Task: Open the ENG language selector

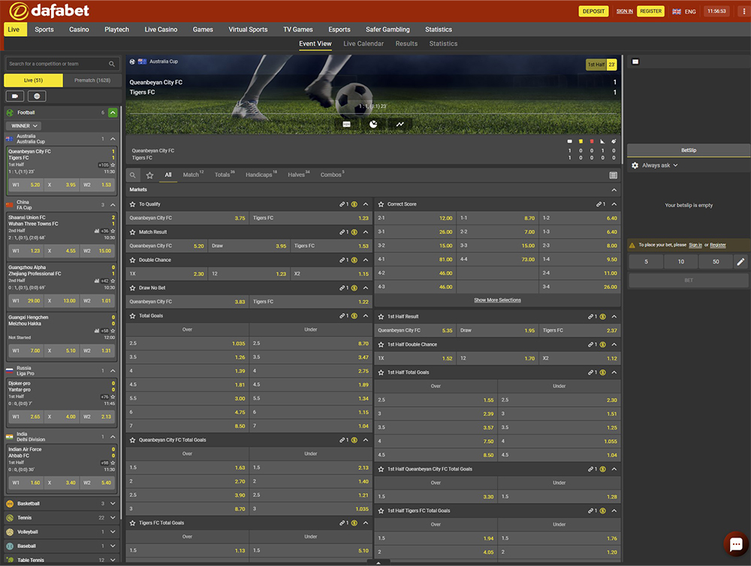Action: [684, 11]
